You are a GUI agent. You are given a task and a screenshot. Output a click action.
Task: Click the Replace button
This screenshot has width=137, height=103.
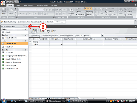pyautogui.click(x=128, y=9)
